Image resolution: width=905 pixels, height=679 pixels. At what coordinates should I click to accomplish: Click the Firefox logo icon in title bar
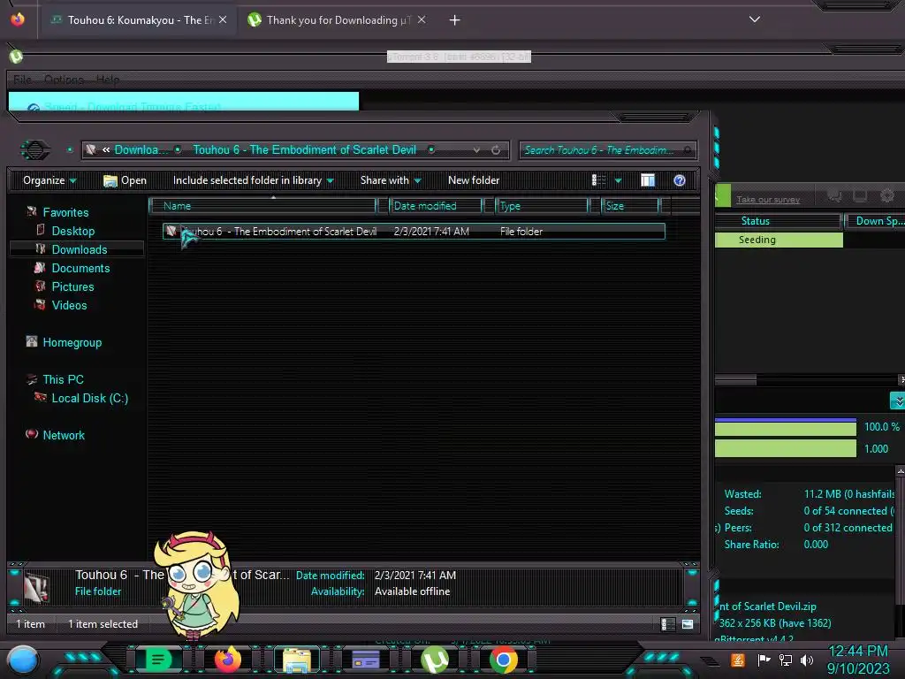(18, 19)
